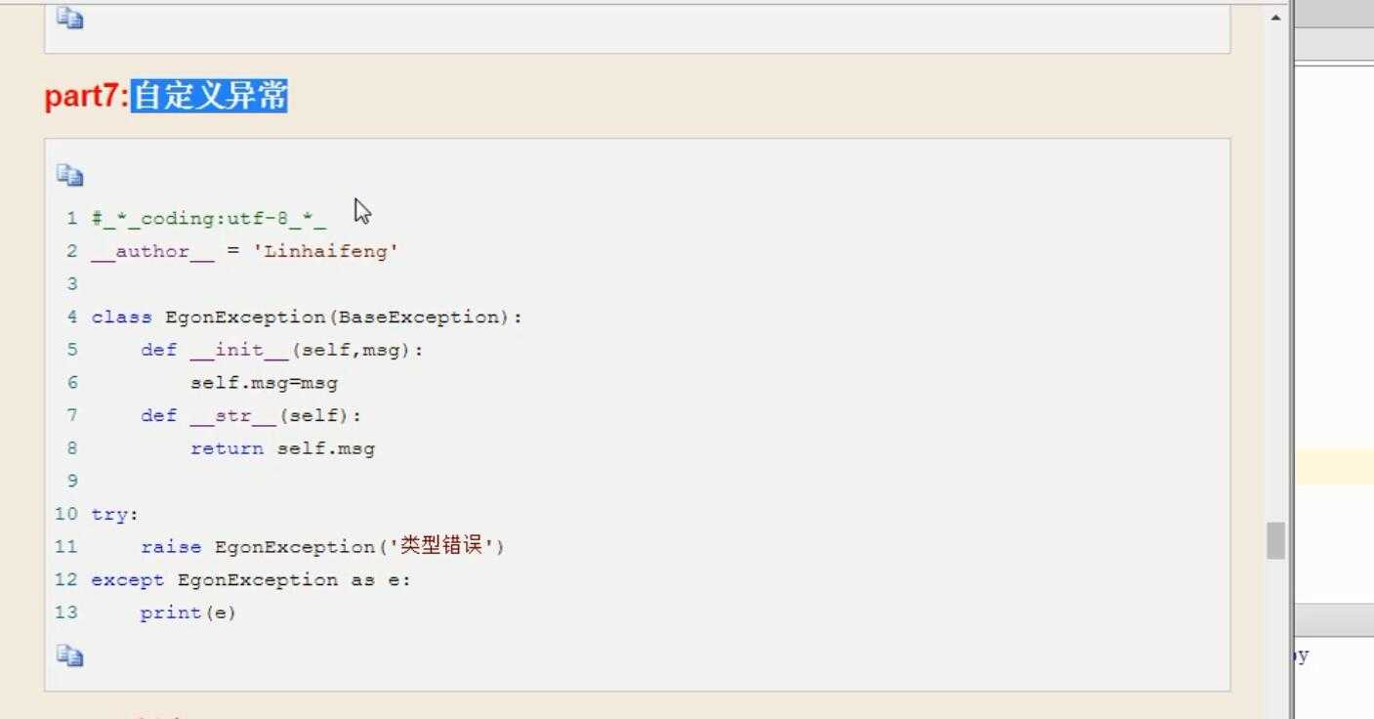Screen dimensions: 1374x719
Task: Click line number 3 in code block
Action: tap(71, 284)
